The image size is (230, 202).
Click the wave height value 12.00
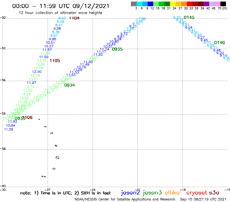click(x=37, y=72)
